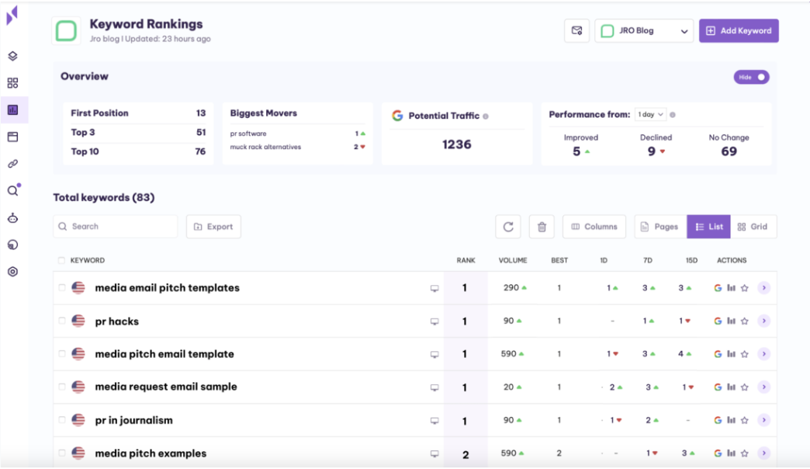Click the media pitch examples keyword

[151, 453]
